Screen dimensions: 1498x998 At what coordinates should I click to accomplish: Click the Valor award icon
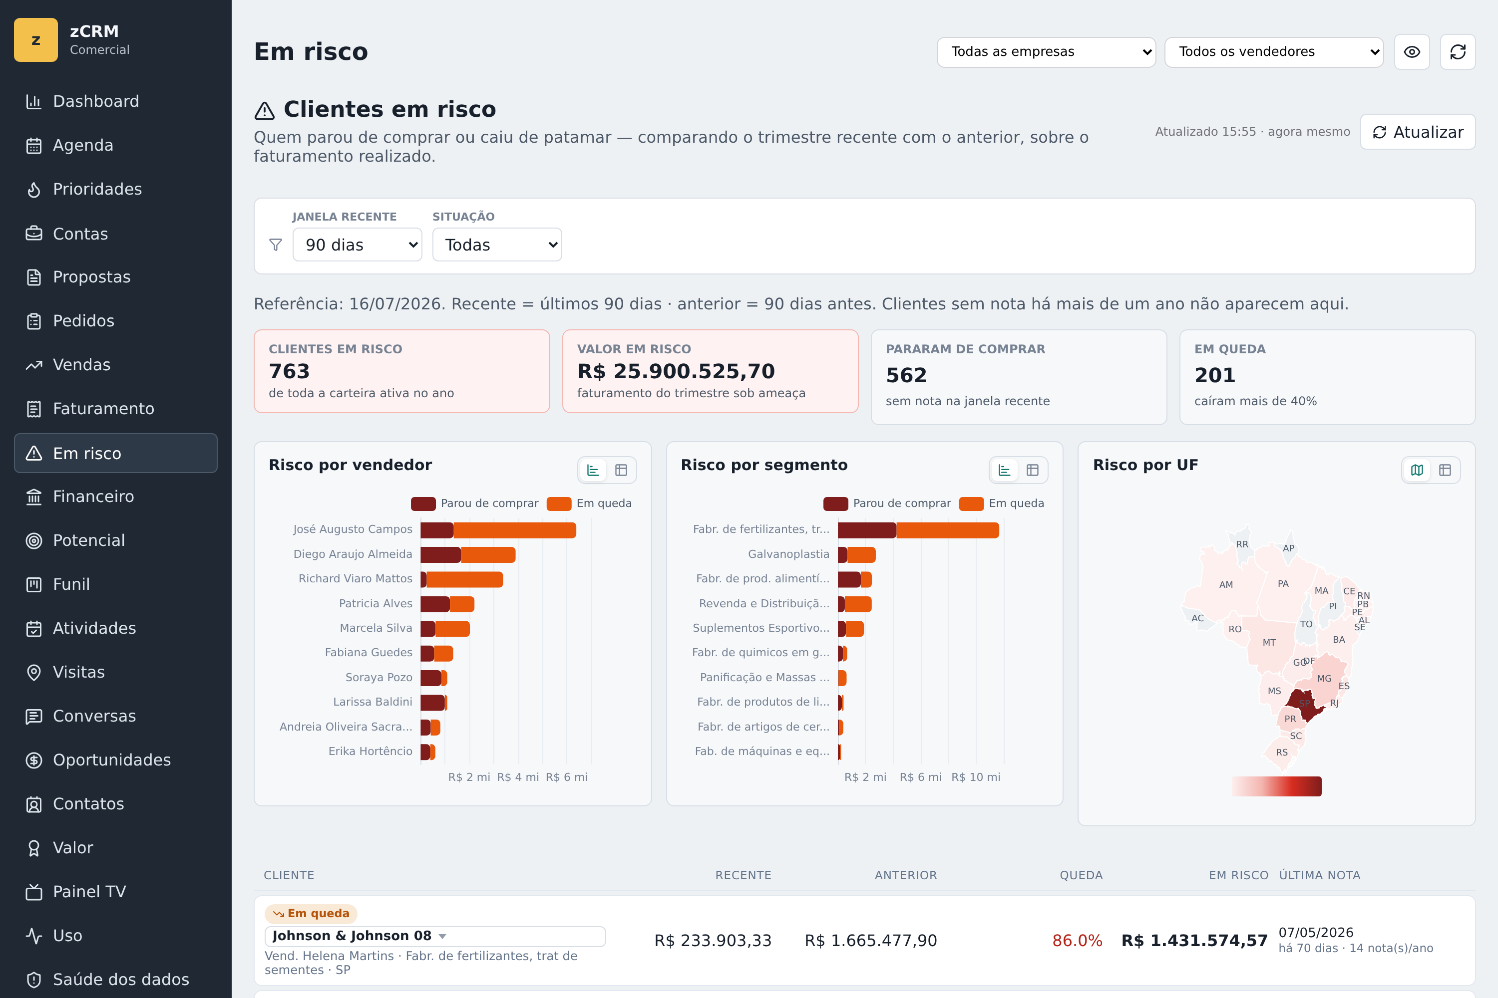(34, 848)
